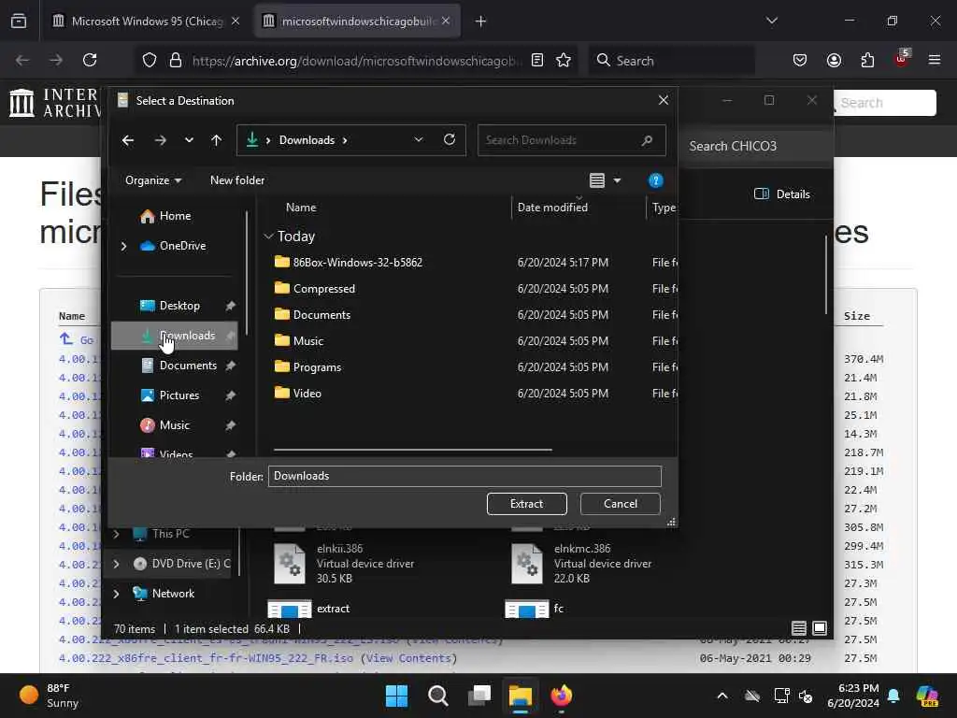The image size is (957, 718).
Task: Reload the archive.org page
Action: pyautogui.click(x=90, y=60)
